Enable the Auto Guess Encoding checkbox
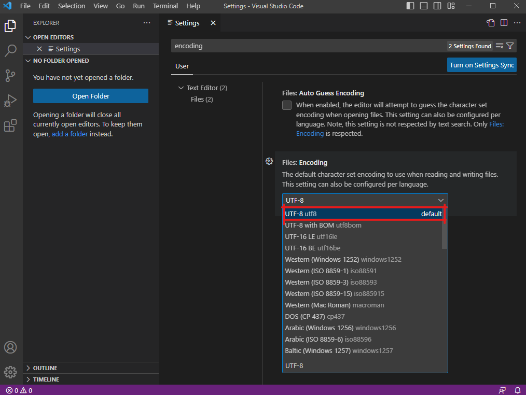Image resolution: width=526 pixels, height=395 pixels. [x=287, y=105]
